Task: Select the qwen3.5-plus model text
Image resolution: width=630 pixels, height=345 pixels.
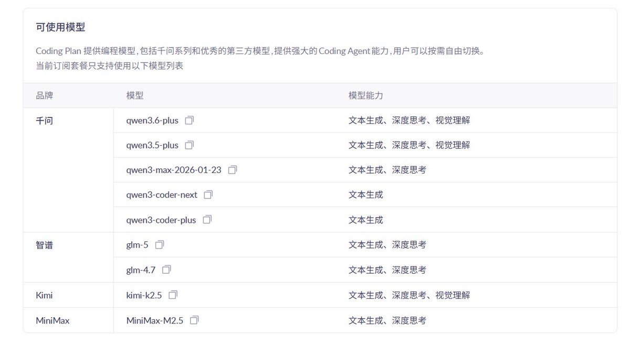Action: coord(152,145)
